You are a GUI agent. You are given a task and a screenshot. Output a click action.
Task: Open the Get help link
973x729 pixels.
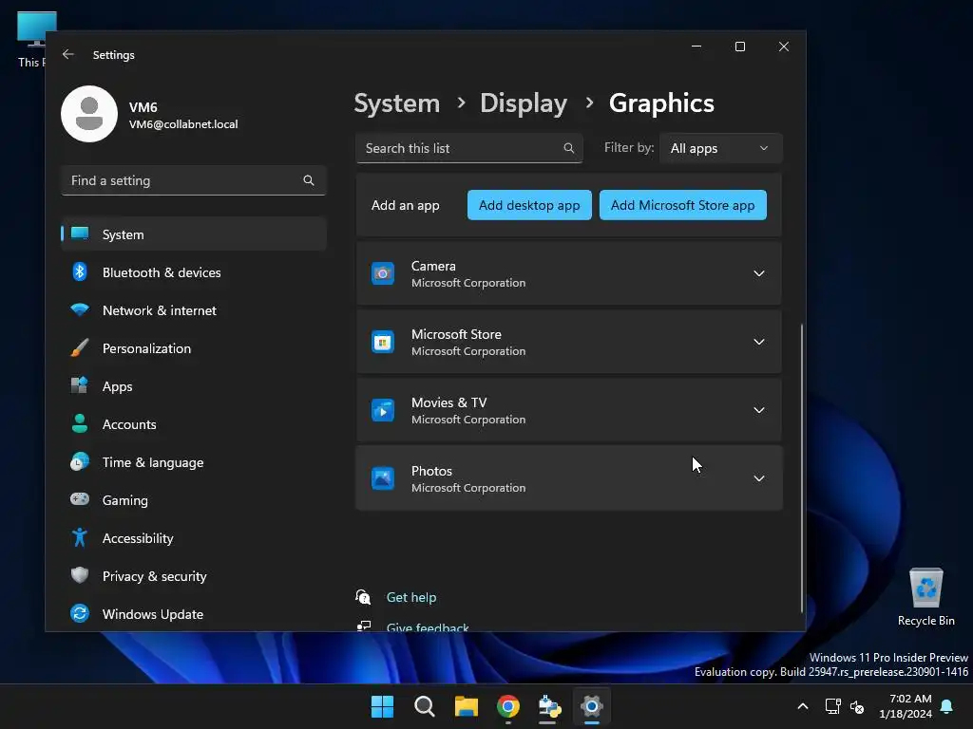[x=410, y=597]
